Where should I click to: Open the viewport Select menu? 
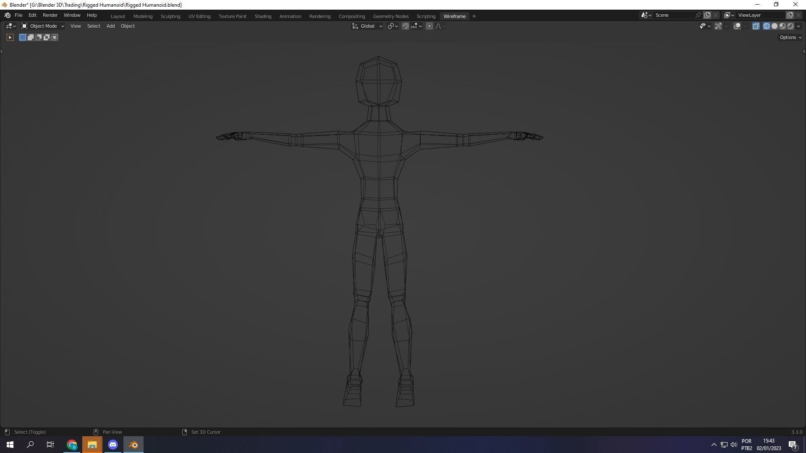coord(94,26)
